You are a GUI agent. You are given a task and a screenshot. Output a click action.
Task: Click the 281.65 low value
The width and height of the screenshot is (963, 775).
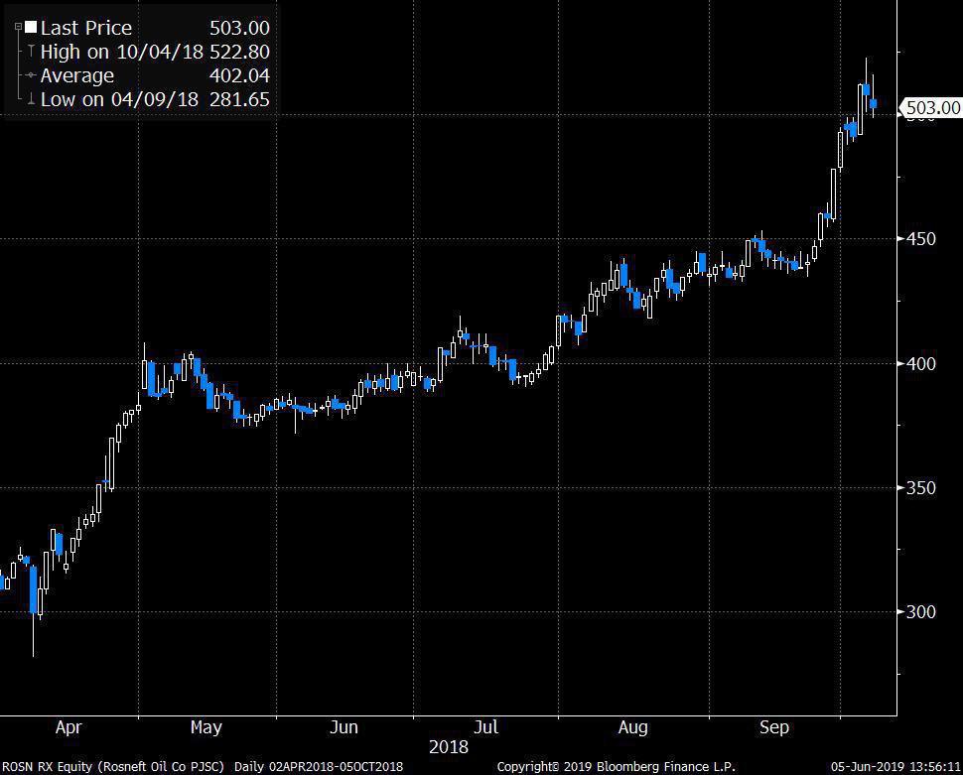coord(239,99)
